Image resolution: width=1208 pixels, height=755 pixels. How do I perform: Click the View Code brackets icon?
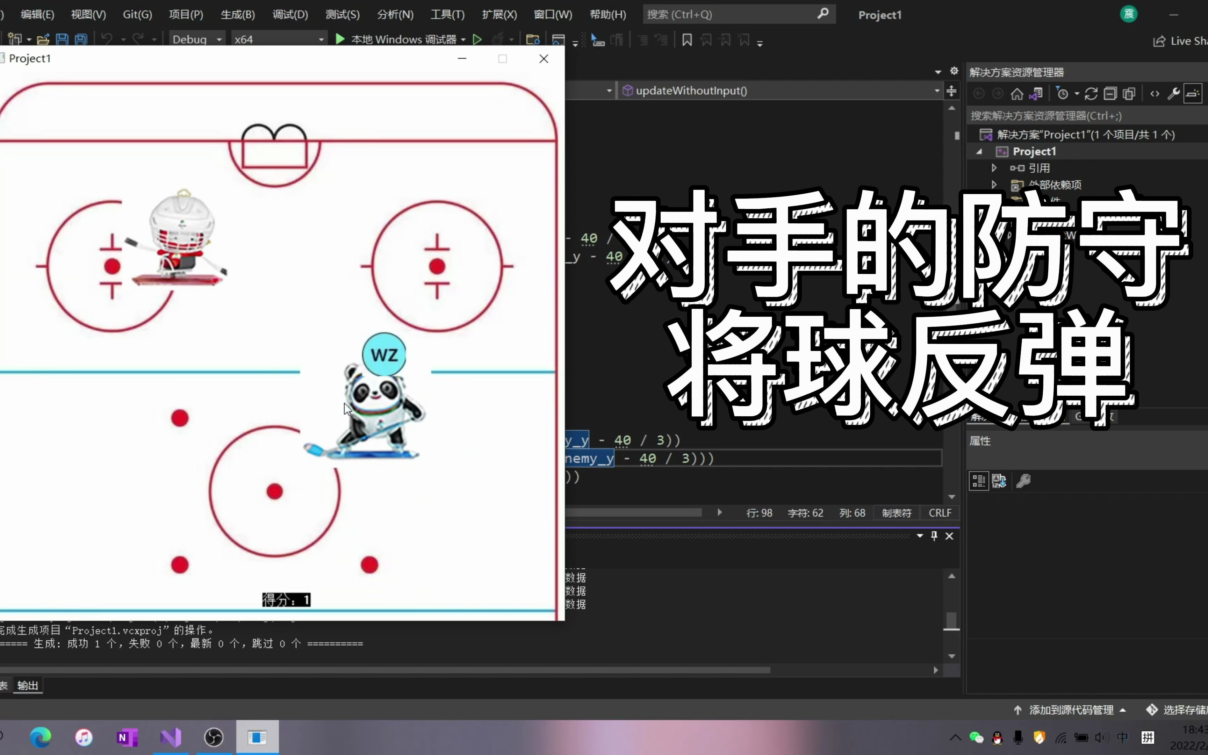[x=1155, y=94]
